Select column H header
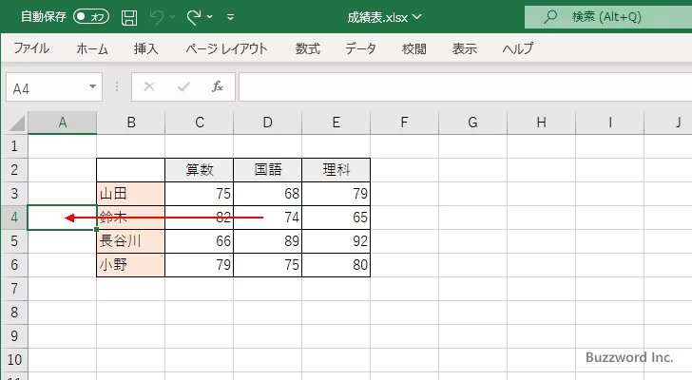Screen dimensions: 692x380 click(542, 123)
